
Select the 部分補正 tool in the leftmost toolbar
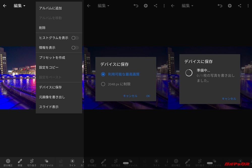click(8, 163)
